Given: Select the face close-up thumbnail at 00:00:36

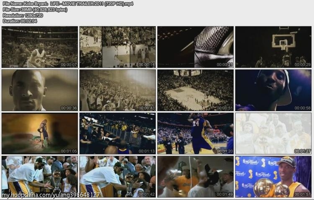Looking at the screenshot, I should coord(40,90).
